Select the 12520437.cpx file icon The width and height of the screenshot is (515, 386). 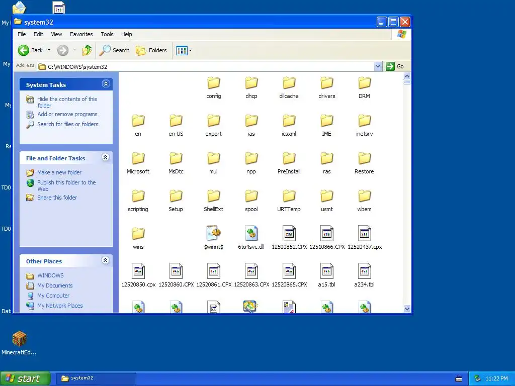tap(364, 233)
